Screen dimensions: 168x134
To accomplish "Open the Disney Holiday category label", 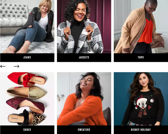I will click(x=141, y=130).
